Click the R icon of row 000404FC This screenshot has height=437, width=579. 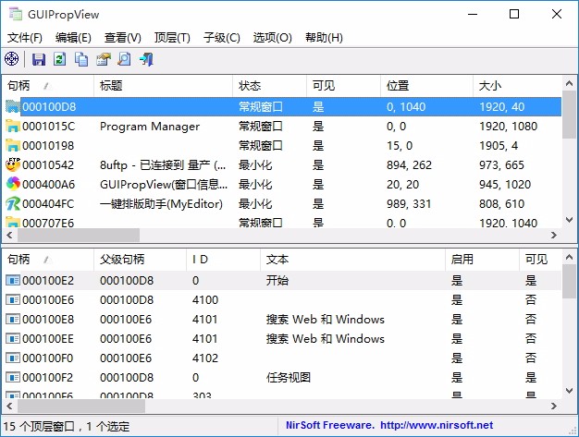(13, 203)
